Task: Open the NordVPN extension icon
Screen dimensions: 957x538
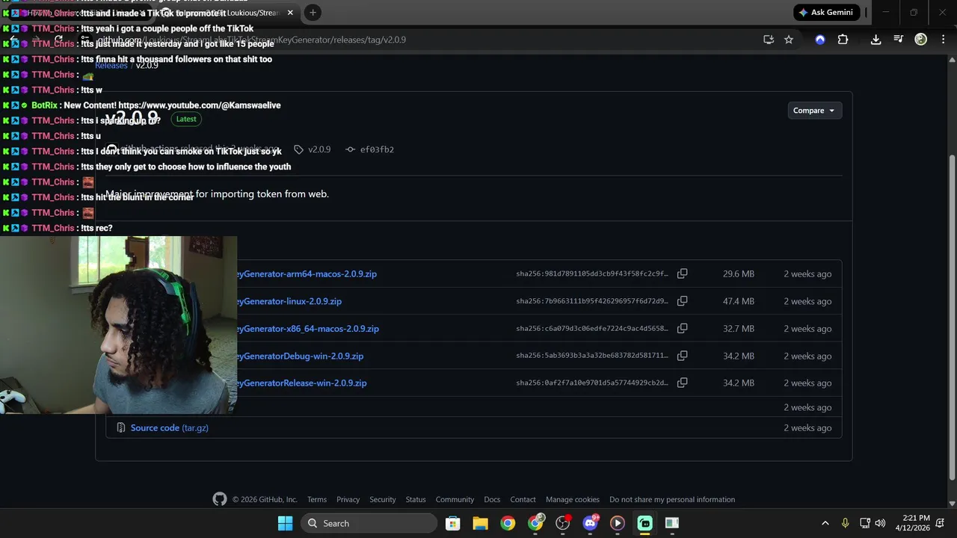Action: pos(820,40)
